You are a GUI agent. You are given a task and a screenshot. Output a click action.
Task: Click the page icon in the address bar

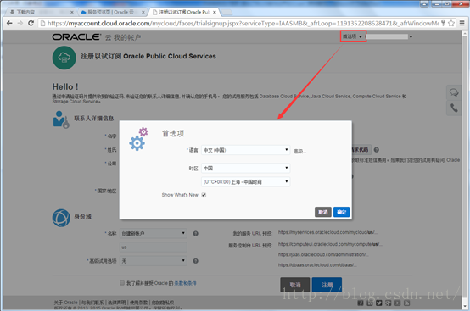coord(43,23)
